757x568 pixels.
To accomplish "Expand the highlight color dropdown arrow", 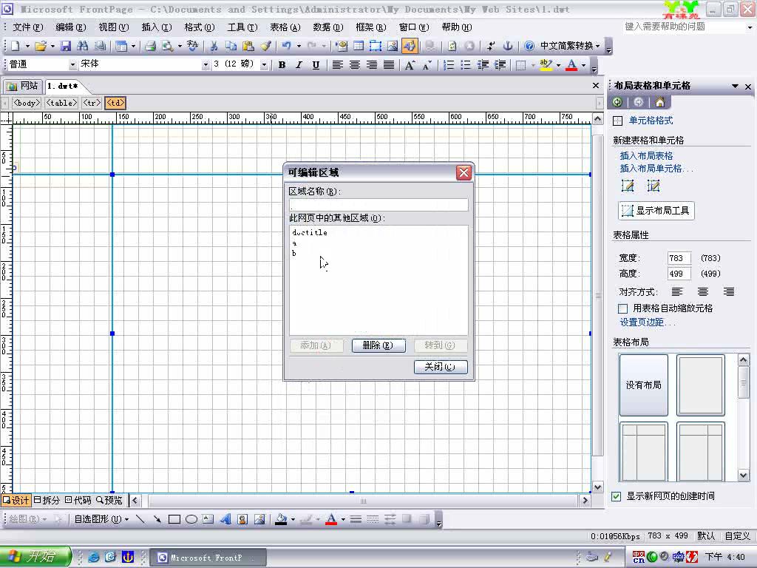I will tap(559, 65).
